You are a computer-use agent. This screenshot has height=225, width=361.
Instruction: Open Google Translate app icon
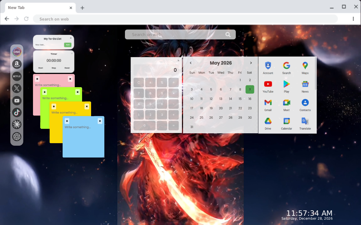tap(305, 124)
